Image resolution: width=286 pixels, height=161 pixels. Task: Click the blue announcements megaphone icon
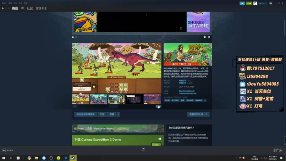242,3
